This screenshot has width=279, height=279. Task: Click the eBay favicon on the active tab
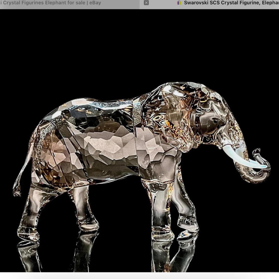(179, 3)
